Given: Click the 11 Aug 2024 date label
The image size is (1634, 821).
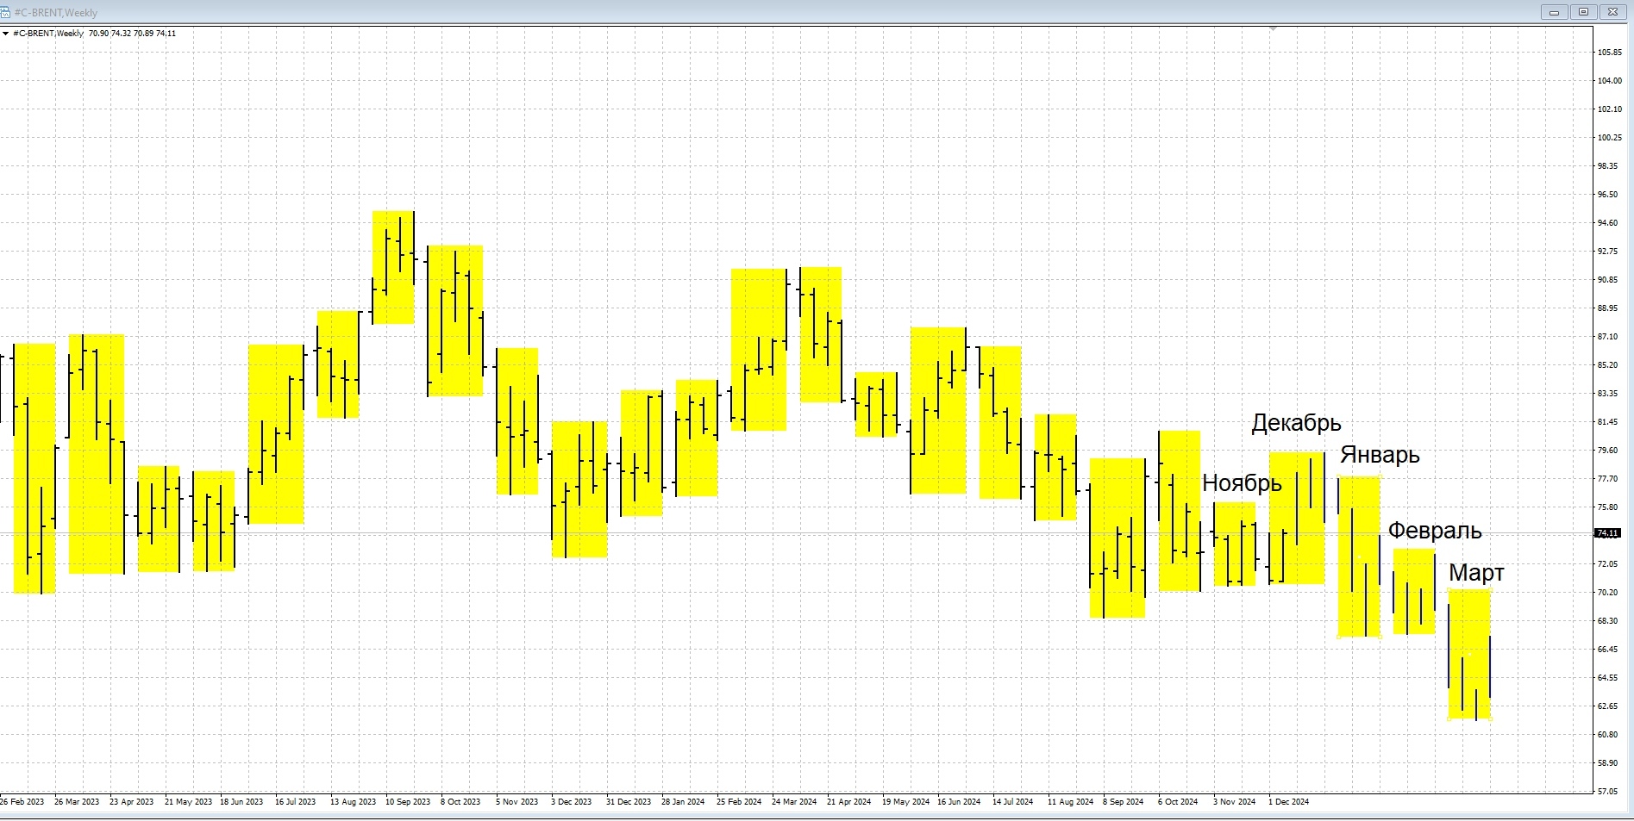Looking at the screenshot, I should pos(1070,802).
